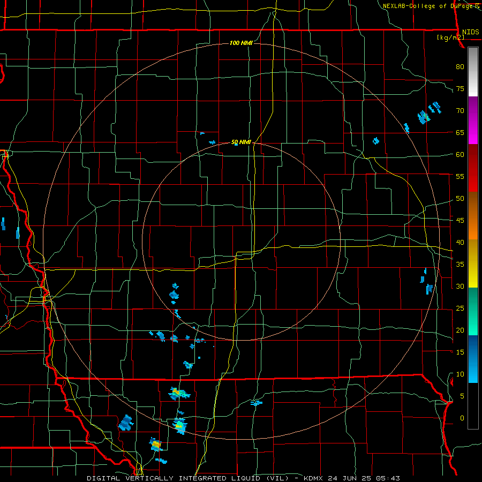This screenshot has width=482, height=482.
Task: Click scale value 55 on the legend
Action: (460, 176)
